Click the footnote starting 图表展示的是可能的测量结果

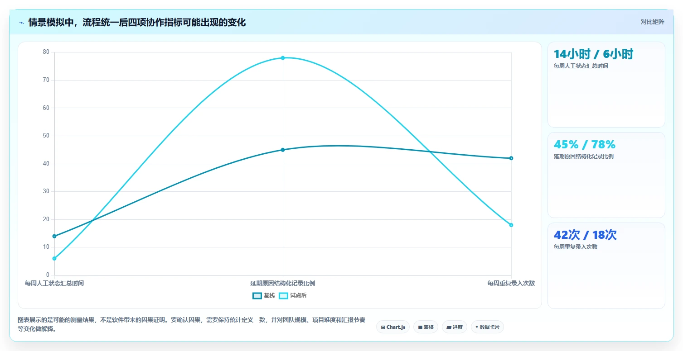coord(191,324)
